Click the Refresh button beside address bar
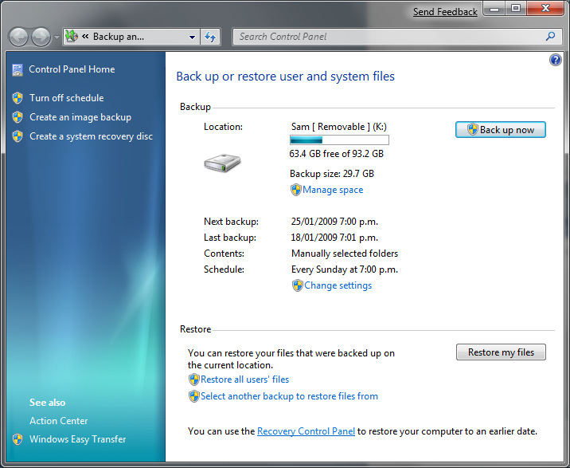The height and width of the screenshot is (468, 570). [210, 37]
